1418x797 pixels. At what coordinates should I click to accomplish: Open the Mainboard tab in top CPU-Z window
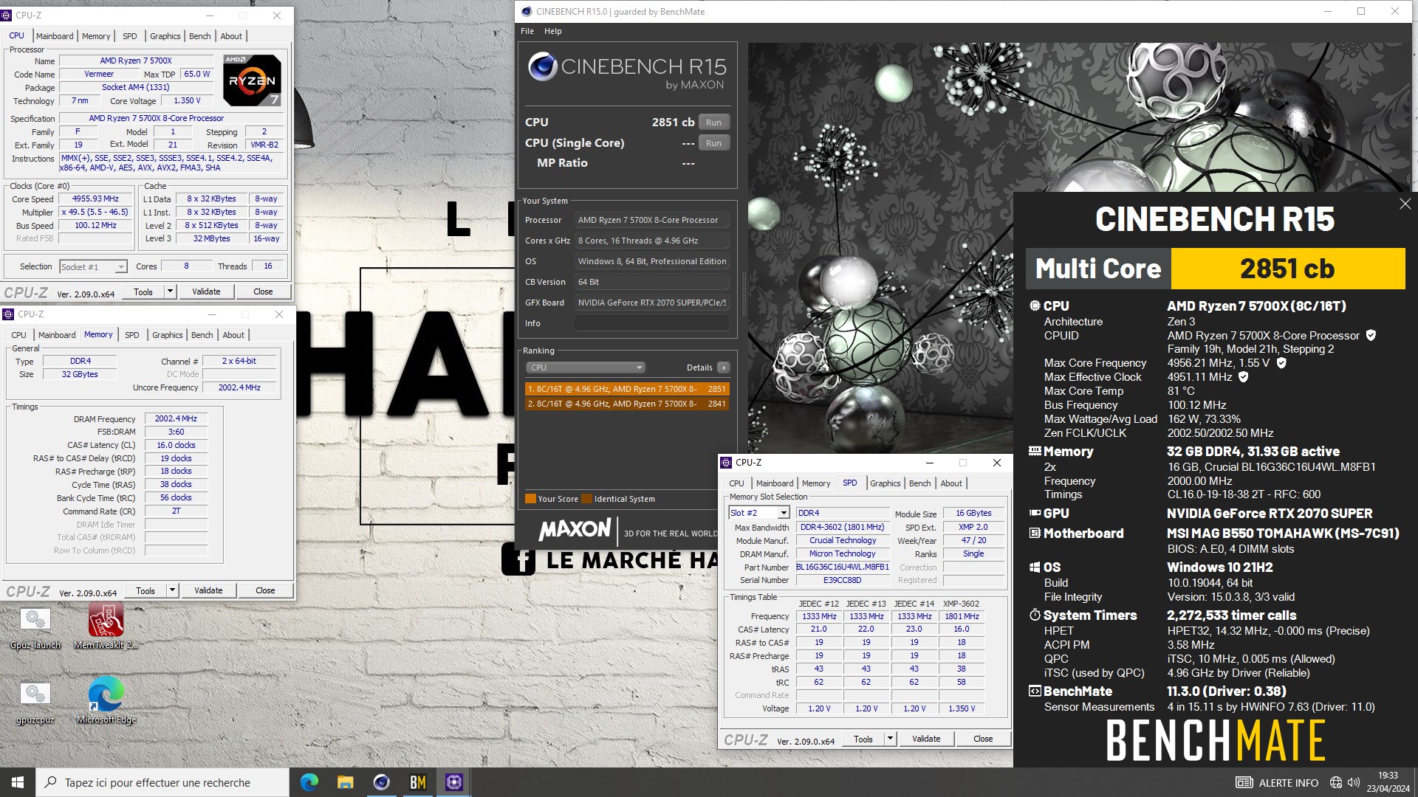click(x=55, y=36)
